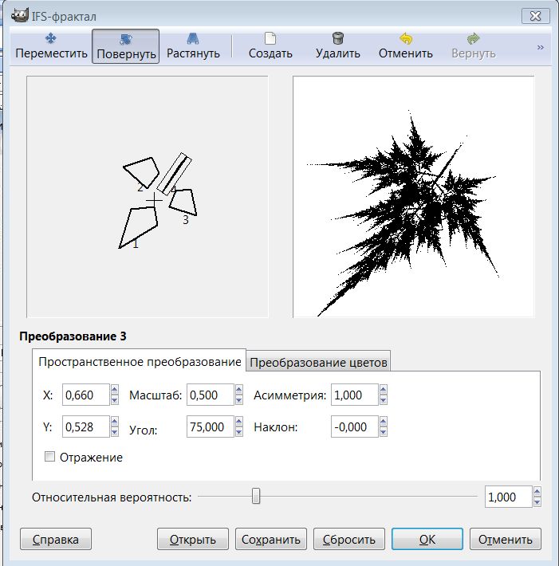Click the fractal preview image

[413, 197]
